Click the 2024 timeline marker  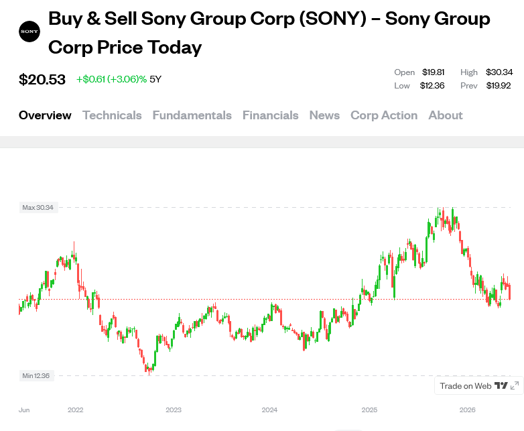[x=269, y=410]
